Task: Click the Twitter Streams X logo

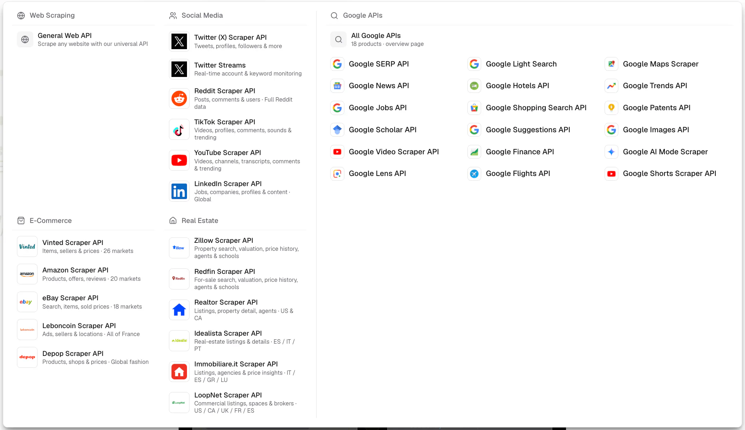Action: tap(179, 69)
